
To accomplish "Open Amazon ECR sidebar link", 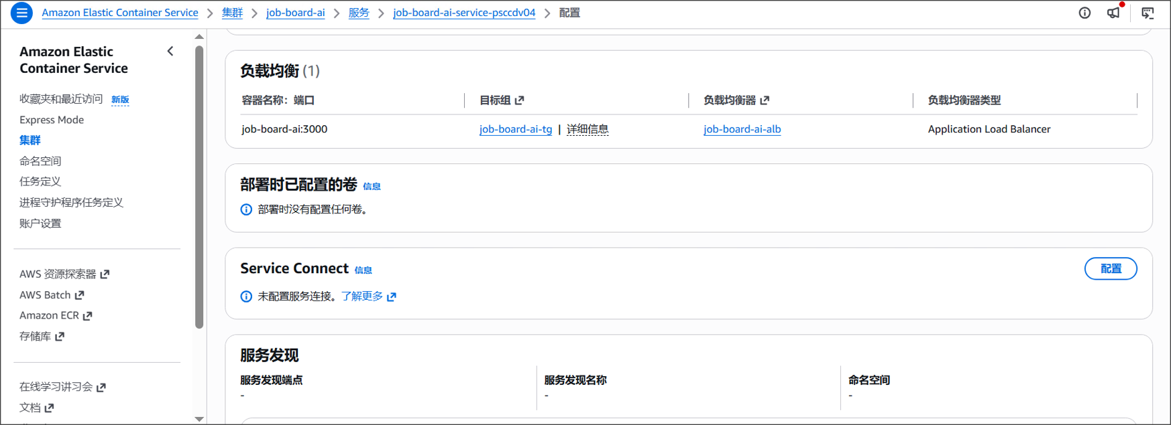I will pyautogui.click(x=49, y=316).
